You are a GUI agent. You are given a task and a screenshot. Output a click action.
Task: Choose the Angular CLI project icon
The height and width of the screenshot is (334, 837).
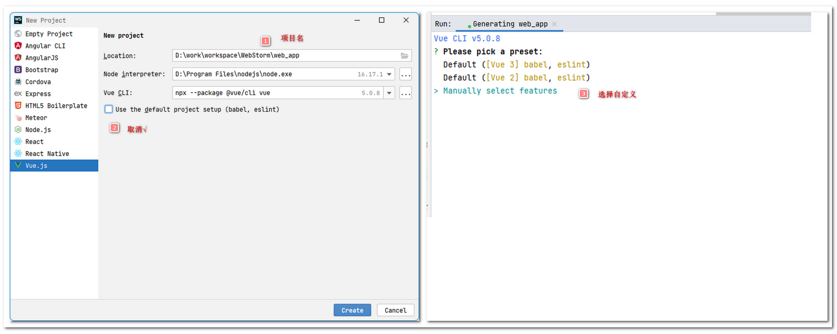[18, 46]
